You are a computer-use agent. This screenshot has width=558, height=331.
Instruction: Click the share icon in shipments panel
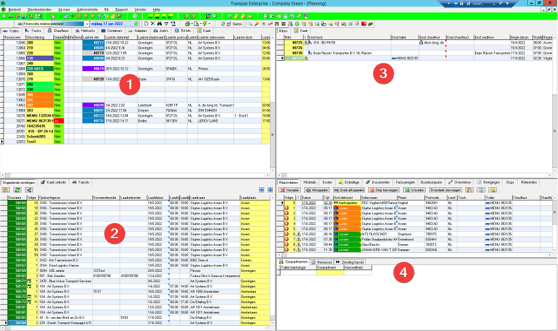point(29,190)
